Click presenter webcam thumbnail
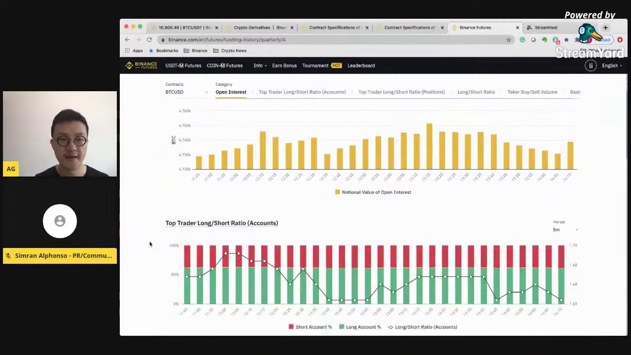The image size is (631, 355). pyautogui.click(x=60, y=134)
